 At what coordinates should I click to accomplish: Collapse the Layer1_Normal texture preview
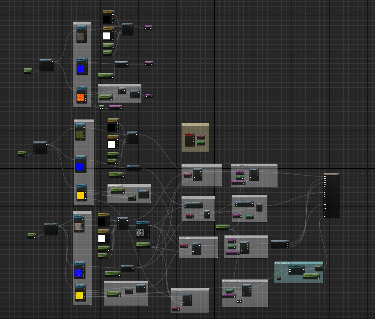click(81, 74)
